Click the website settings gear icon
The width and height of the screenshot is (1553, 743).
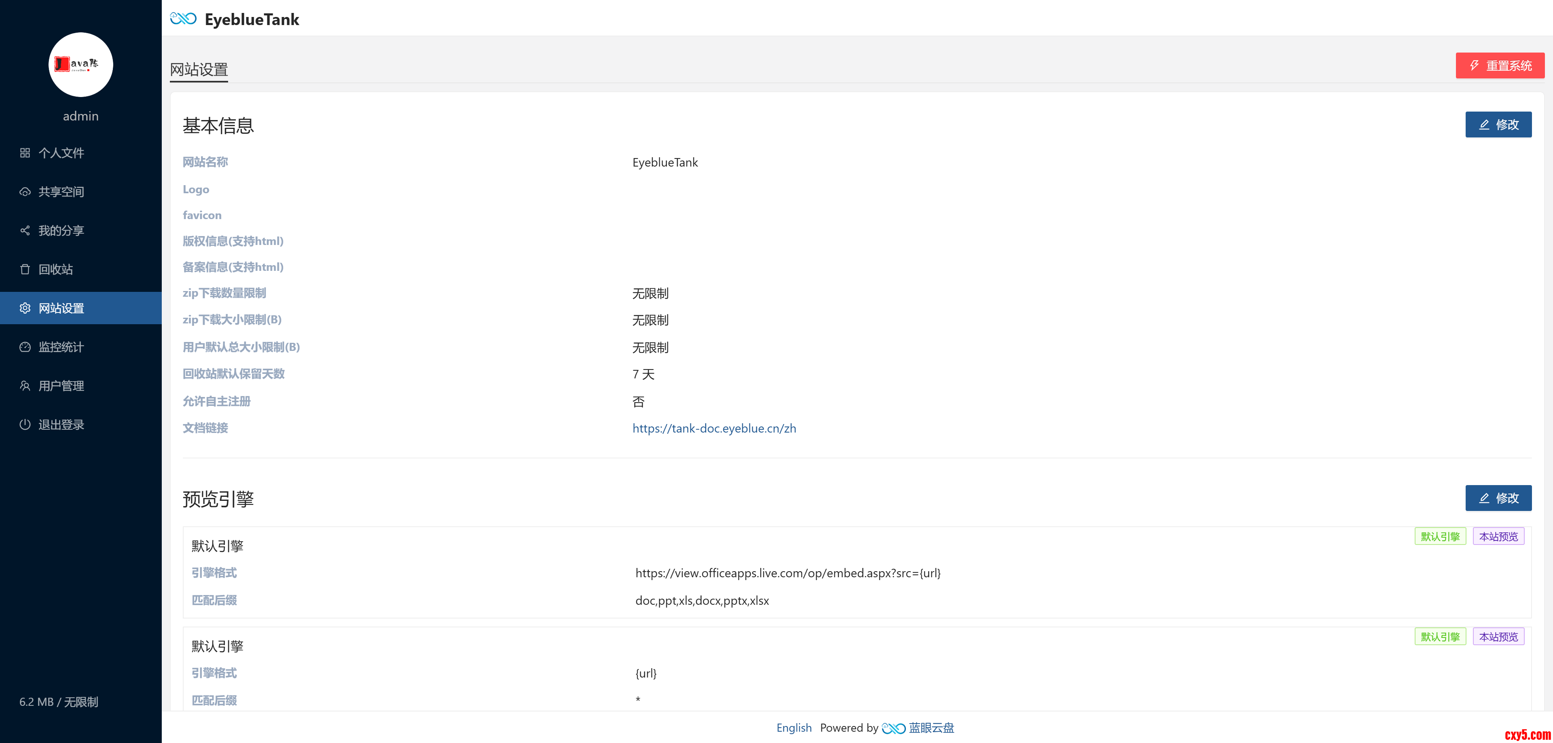(x=25, y=308)
